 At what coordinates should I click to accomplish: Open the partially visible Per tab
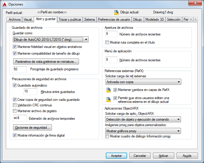tap(185, 19)
